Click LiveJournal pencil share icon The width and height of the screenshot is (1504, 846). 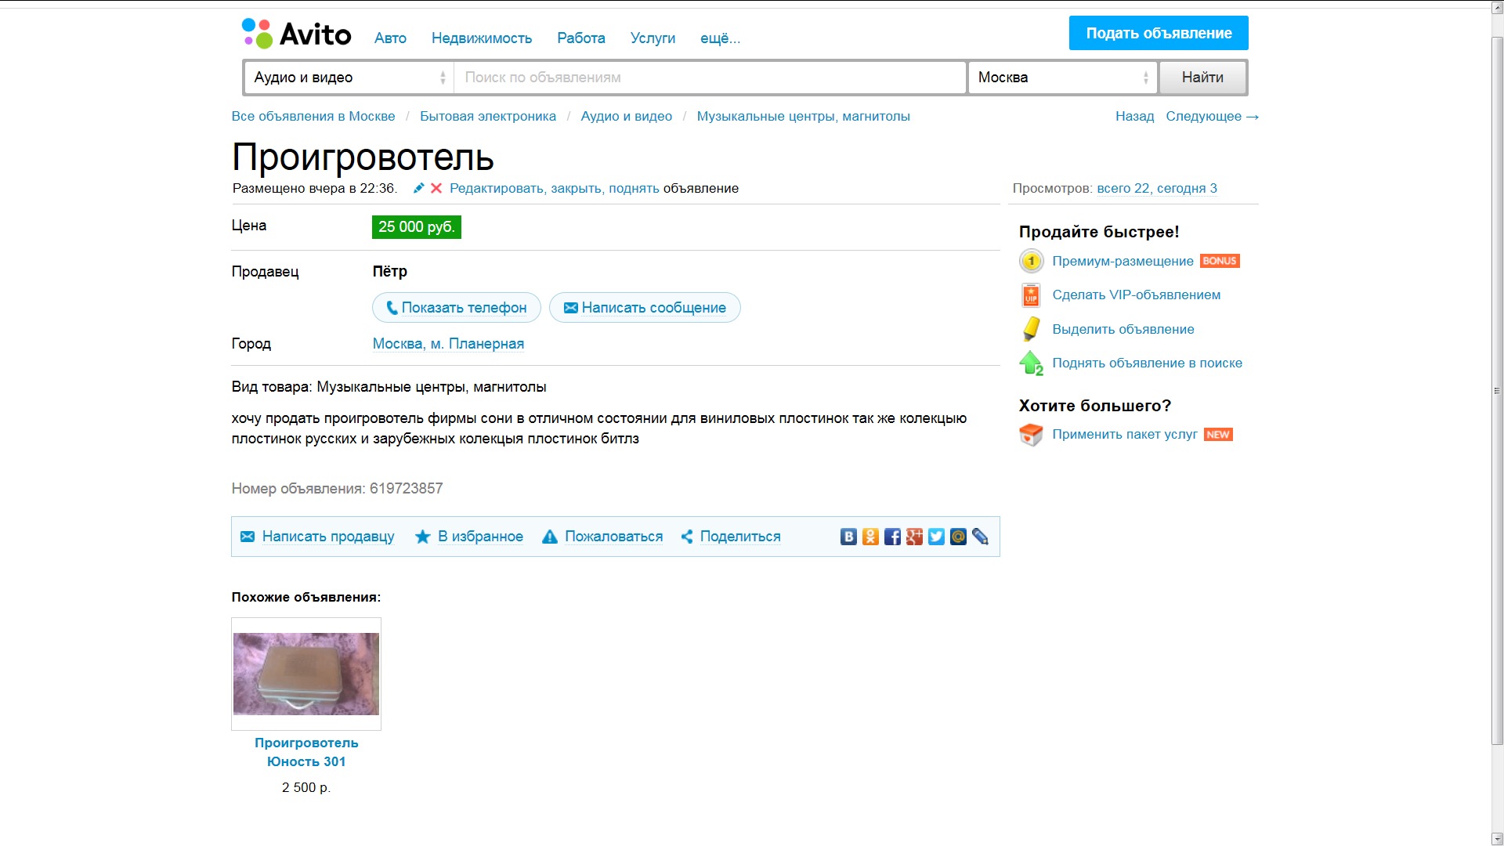coord(980,537)
